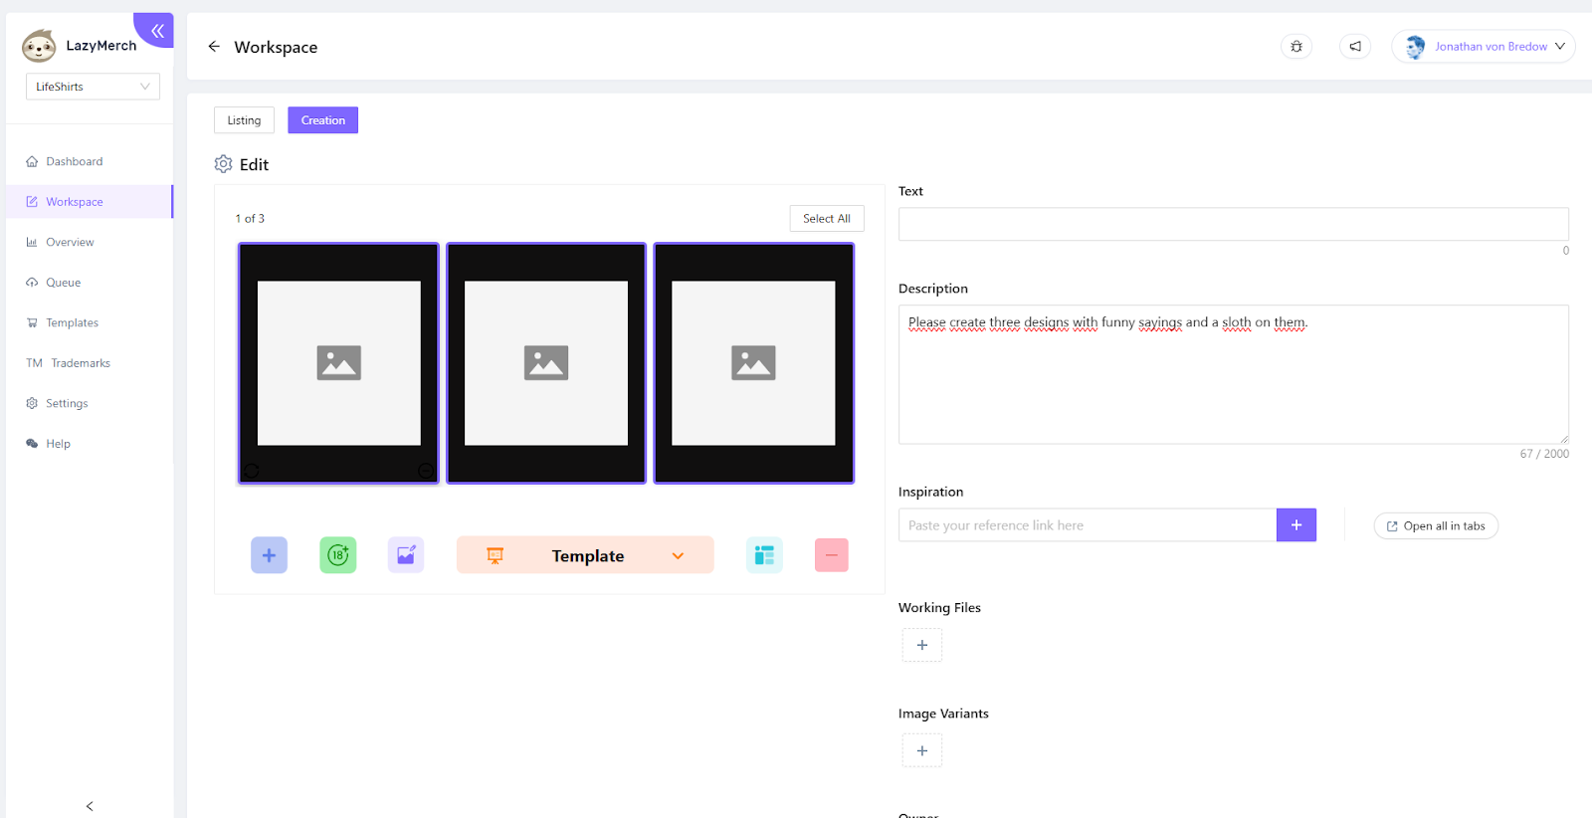Click the back arrow next to Workspace
Image resolution: width=1592 pixels, height=818 pixels.
pos(214,47)
